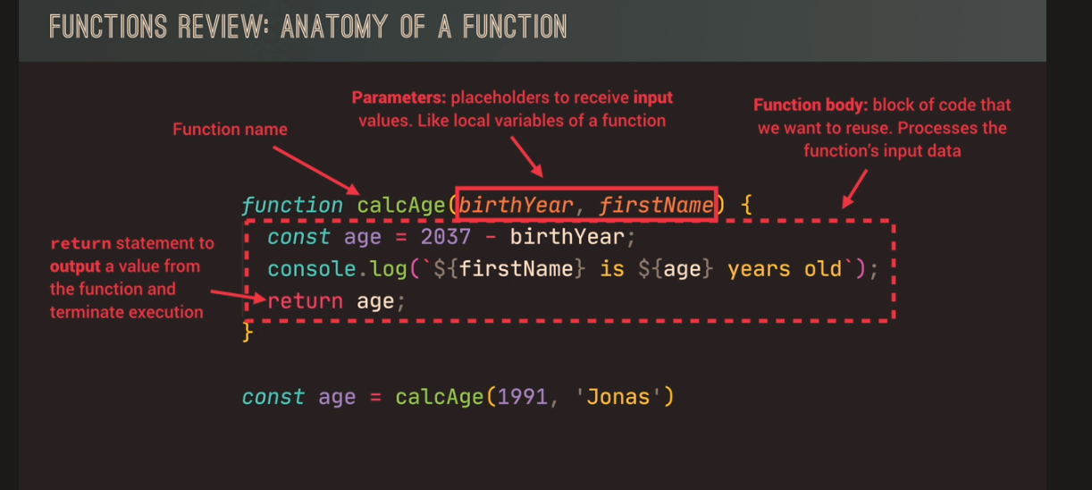Image resolution: width=1092 pixels, height=490 pixels.
Task: Select the "Function name" annotation label
Action: coord(230,130)
